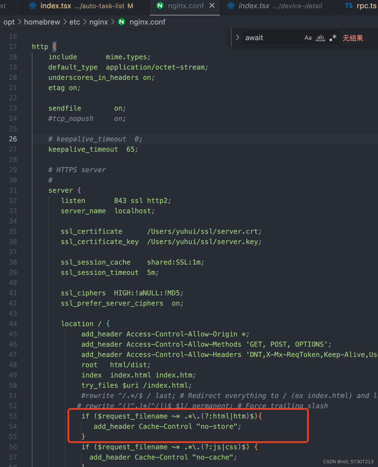Click 'shared:SSL:1m;' value
This screenshot has width=378, height=467.
175,262
